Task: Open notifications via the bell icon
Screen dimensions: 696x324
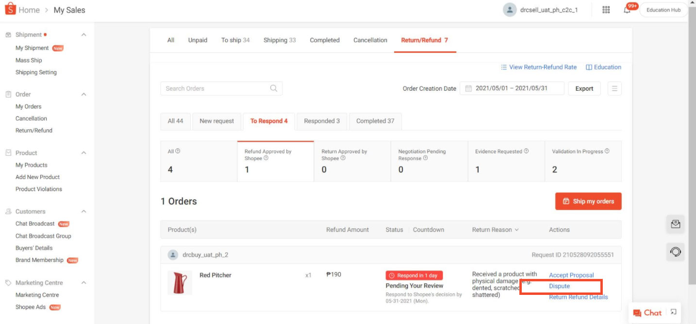Action: [x=627, y=10]
